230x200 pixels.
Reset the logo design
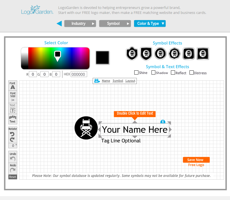13,177
